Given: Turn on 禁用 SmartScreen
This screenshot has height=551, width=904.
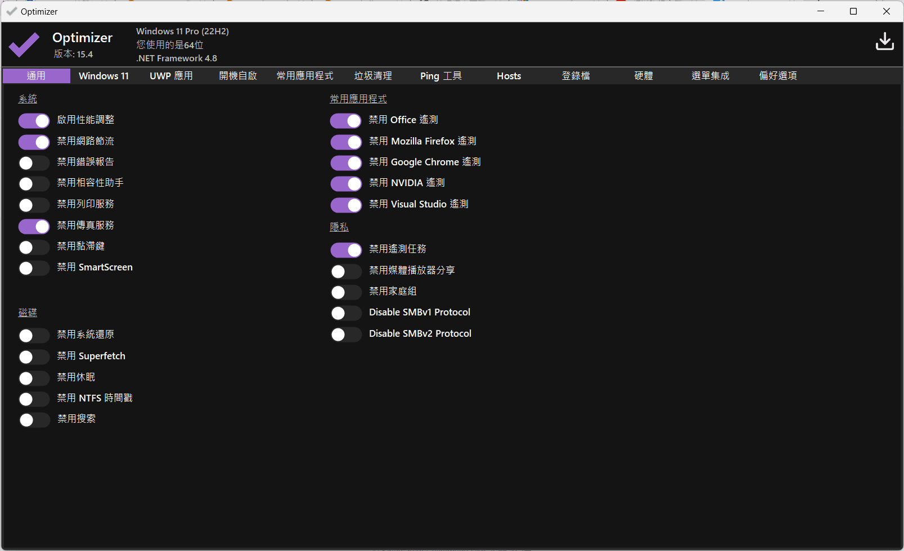Looking at the screenshot, I should click(34, 268).
